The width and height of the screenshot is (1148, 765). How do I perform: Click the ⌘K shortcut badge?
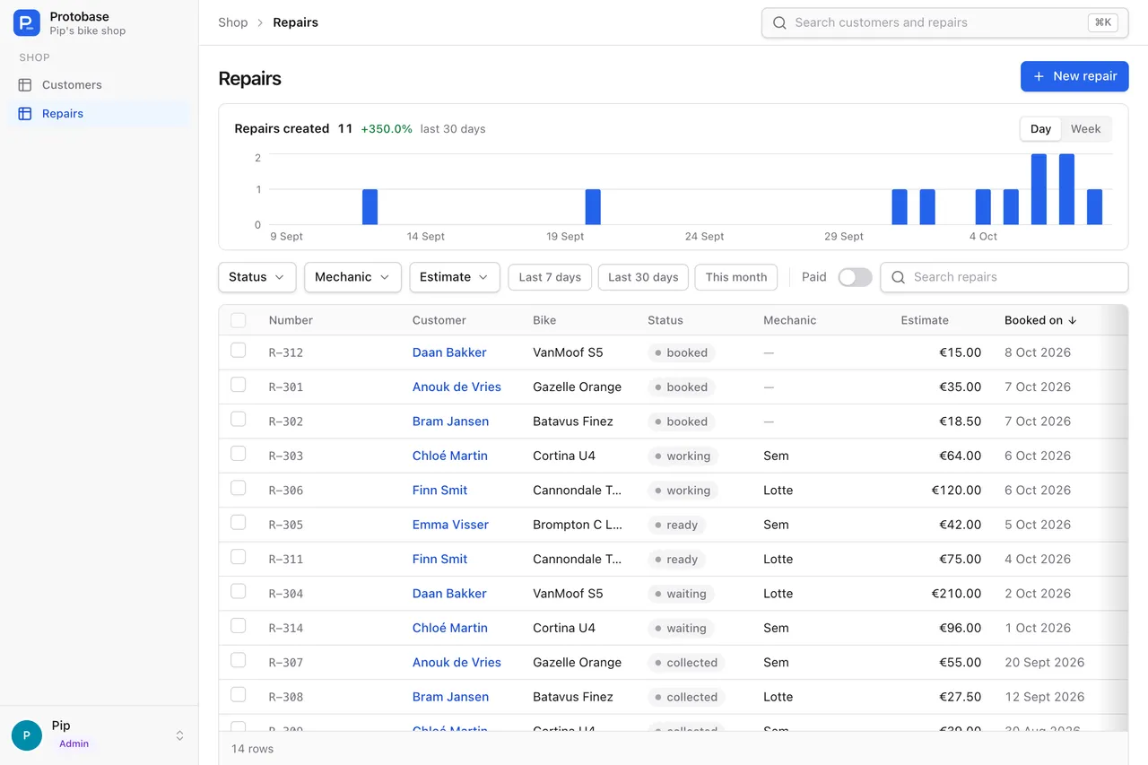tap(1102, 23)
